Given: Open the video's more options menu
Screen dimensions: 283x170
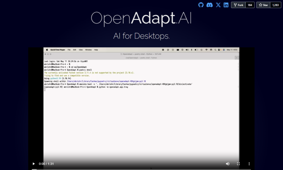Looking at the screenshot, I should pos(249,164).
